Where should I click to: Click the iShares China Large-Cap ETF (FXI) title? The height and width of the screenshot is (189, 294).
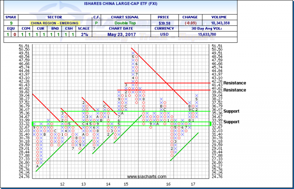147,6
